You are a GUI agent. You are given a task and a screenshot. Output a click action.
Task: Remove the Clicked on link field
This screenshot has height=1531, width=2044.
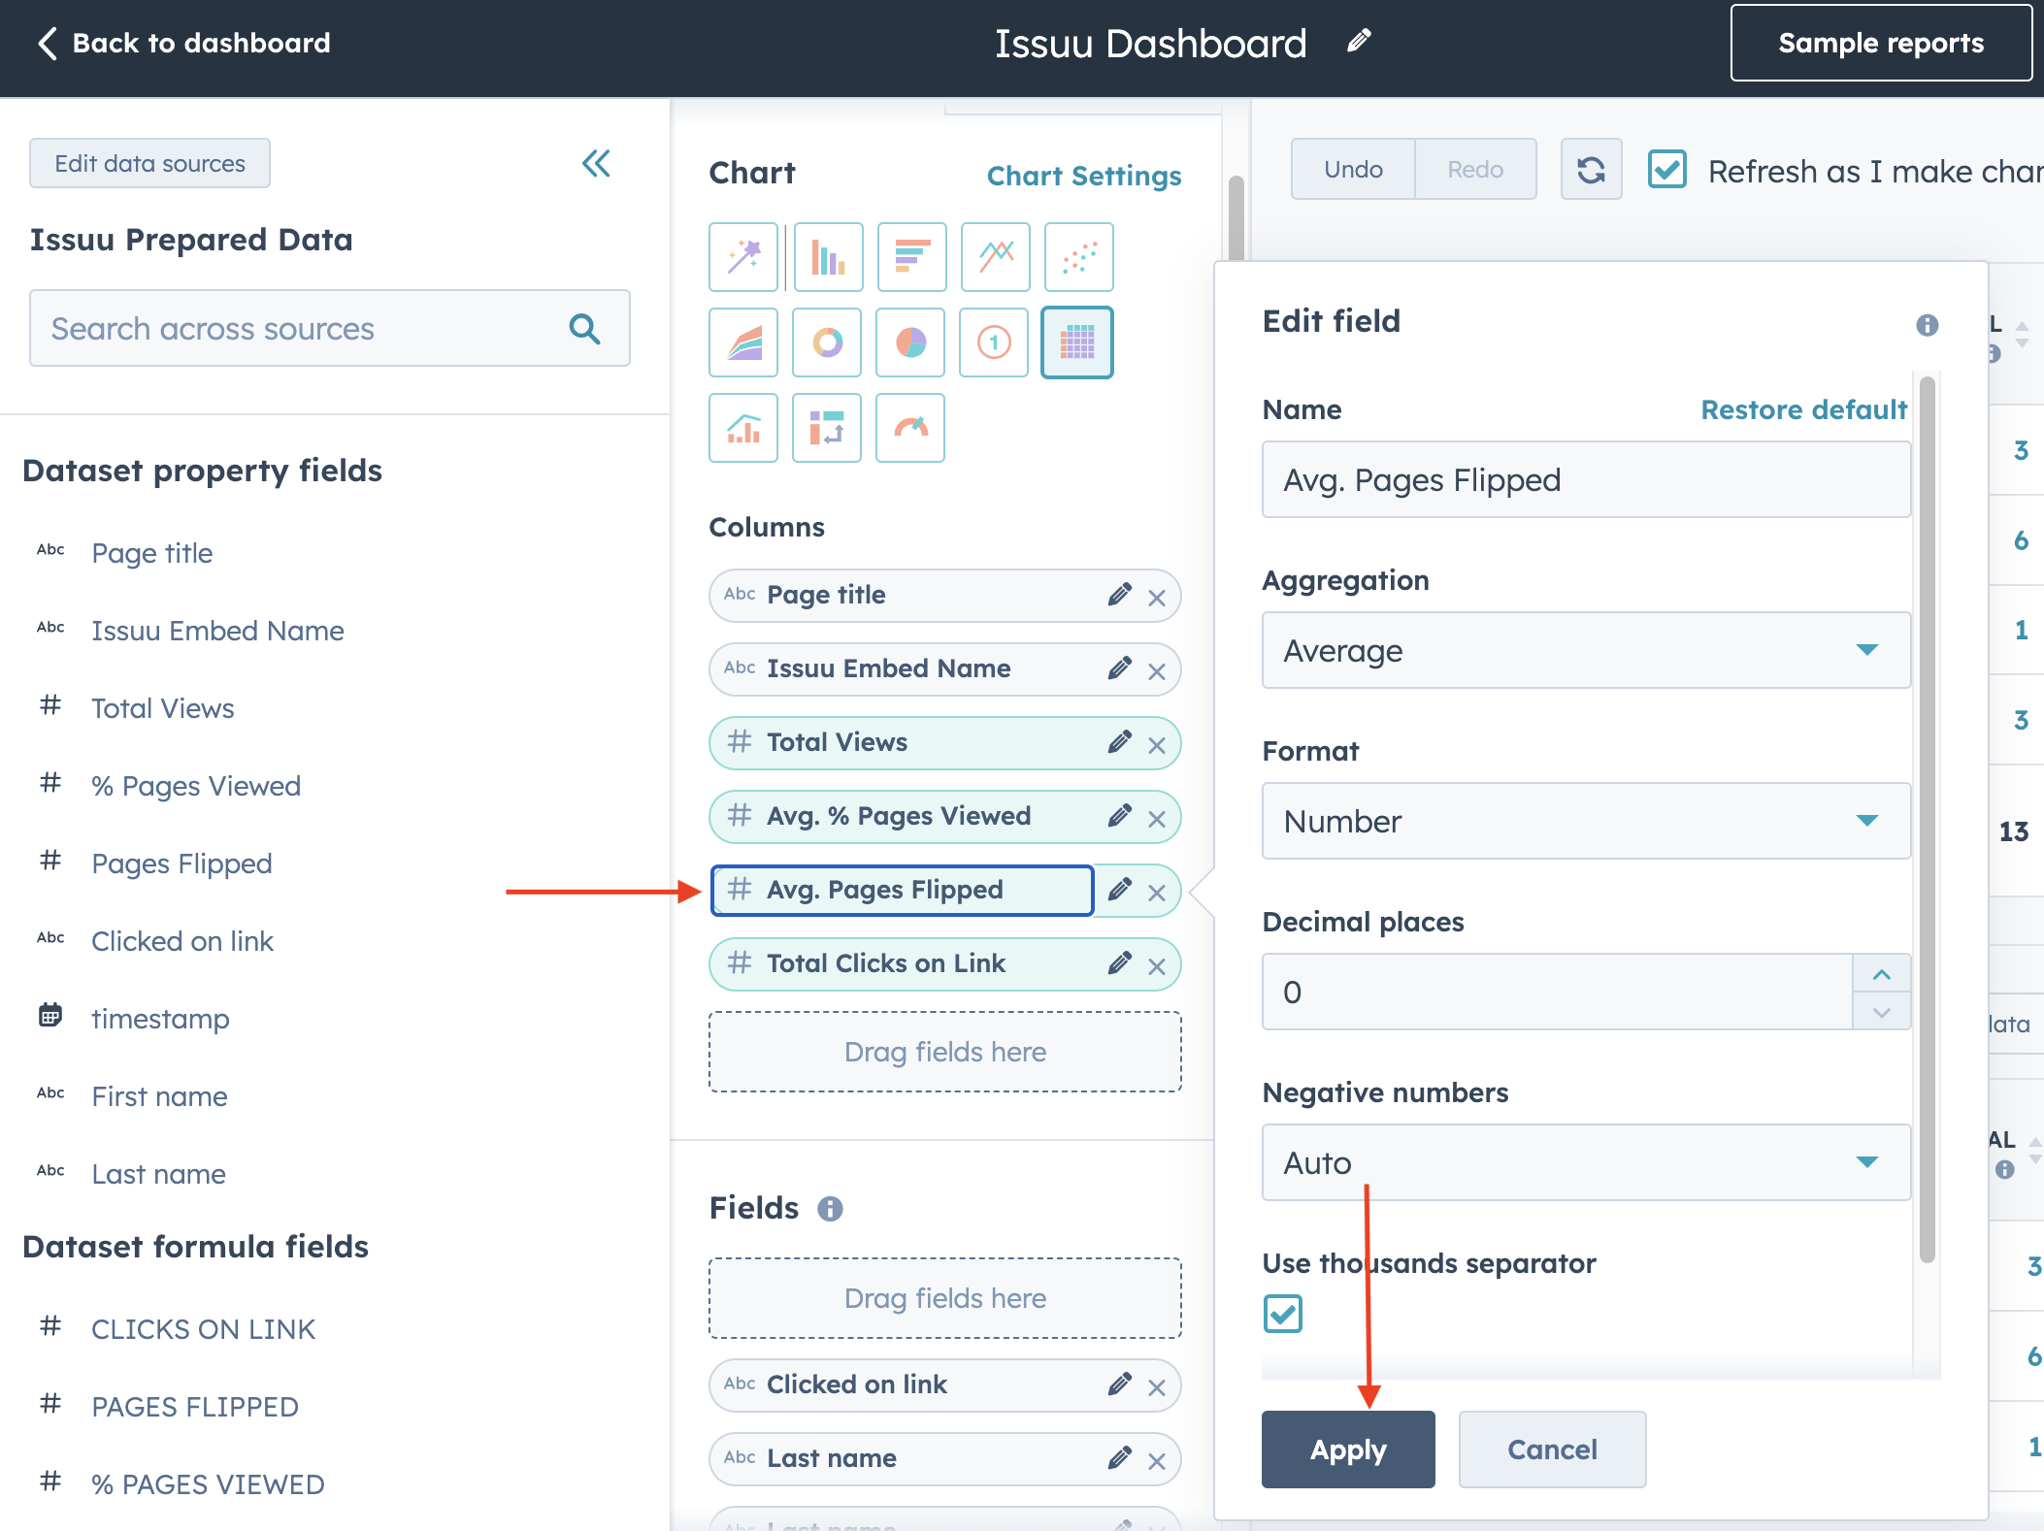point(1156,1387)
